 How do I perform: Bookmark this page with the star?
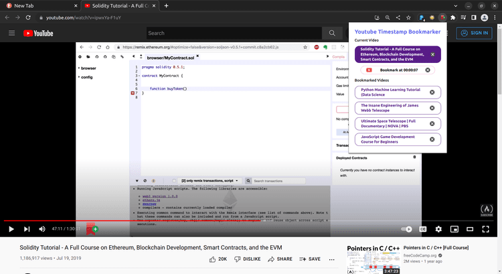click(x=408, y=17)
